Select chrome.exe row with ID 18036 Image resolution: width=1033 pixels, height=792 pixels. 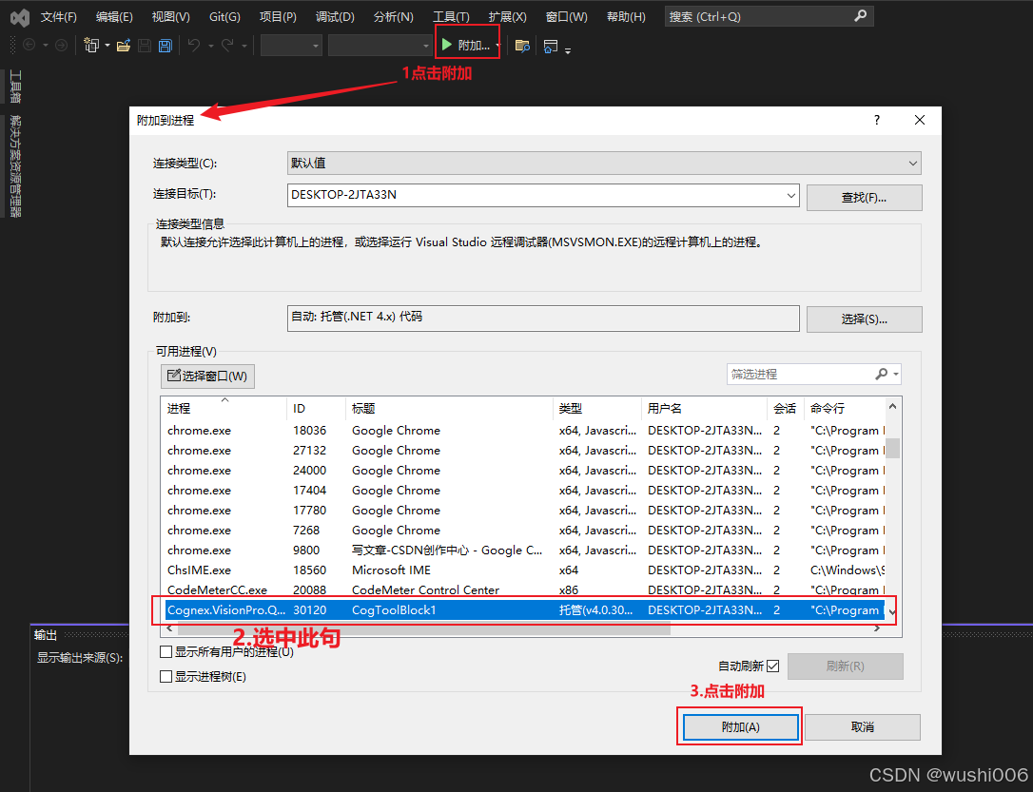point(524,431)
